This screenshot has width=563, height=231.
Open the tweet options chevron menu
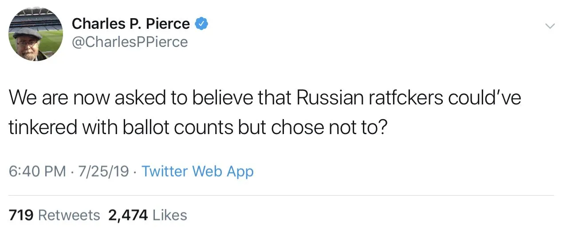click(550, 26)
